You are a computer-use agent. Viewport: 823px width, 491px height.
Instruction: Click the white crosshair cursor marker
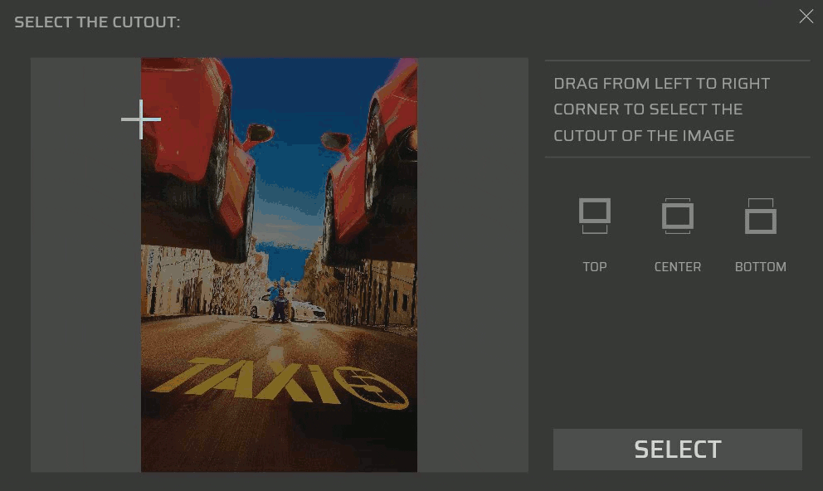[x=141, y=119]
